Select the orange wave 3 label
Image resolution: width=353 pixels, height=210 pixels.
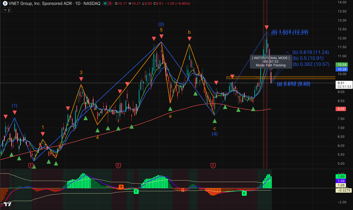point(81,72)
